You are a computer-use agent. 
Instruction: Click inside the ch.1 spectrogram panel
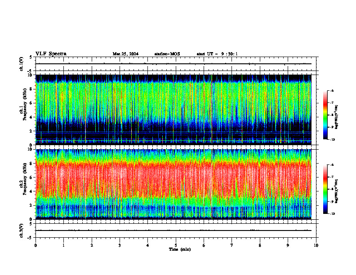(174, 110)
